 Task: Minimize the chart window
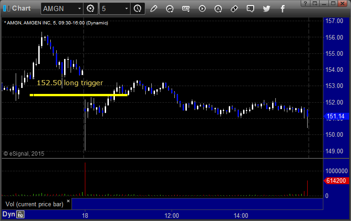pyautogui.click(x=324, y=3)
